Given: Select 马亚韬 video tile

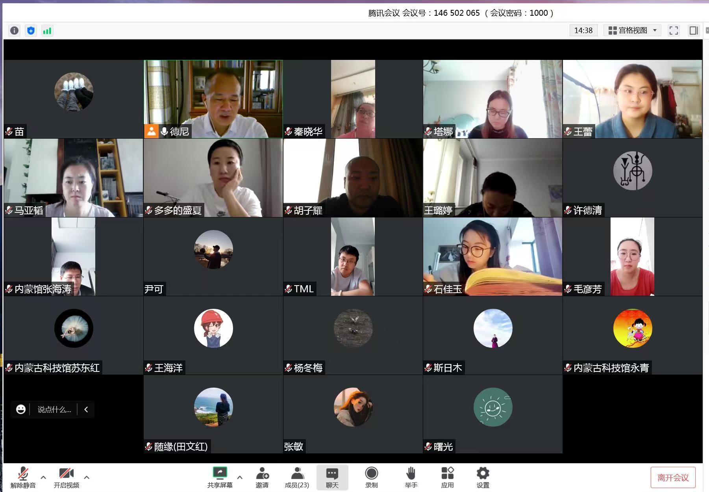Looking at the screenshot, I should point(74,178).
